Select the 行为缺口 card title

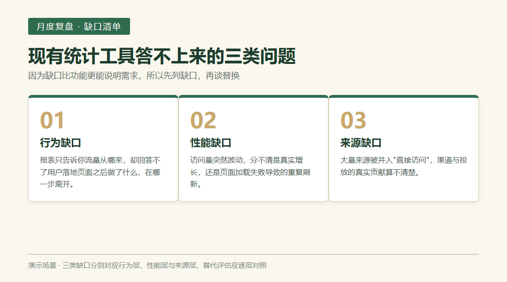[61, 143]
